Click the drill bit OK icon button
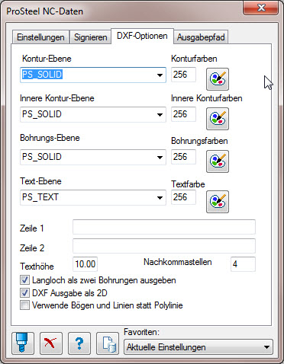 (23, 343)
